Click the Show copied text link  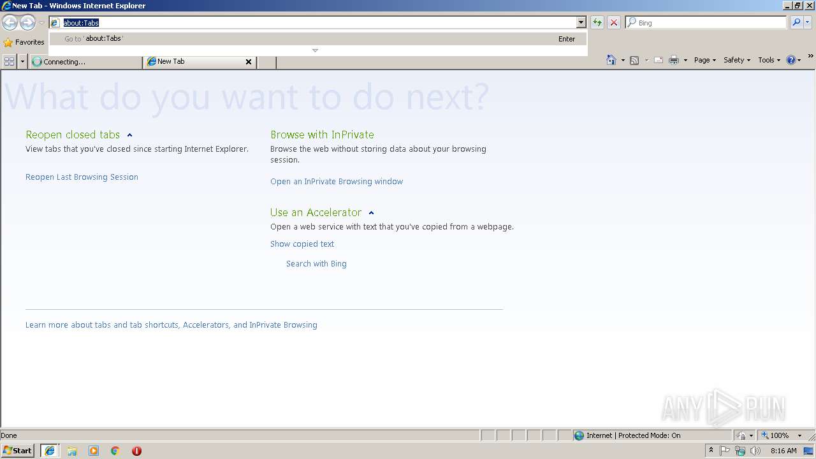point(302,244)
